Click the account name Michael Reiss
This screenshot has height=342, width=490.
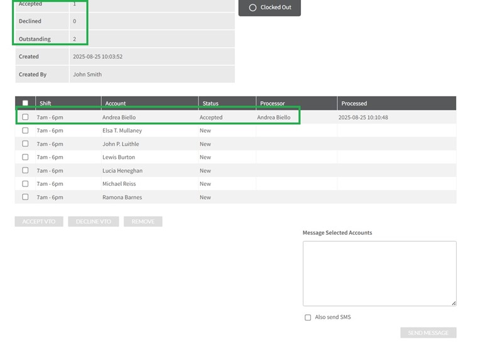pos(119,184)
